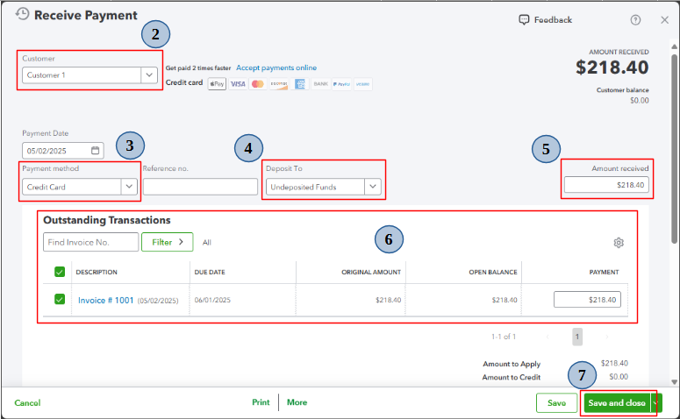Click the Venmo payment icon
The height and width of the screenshot is (419, 680).
click(362, 83)
